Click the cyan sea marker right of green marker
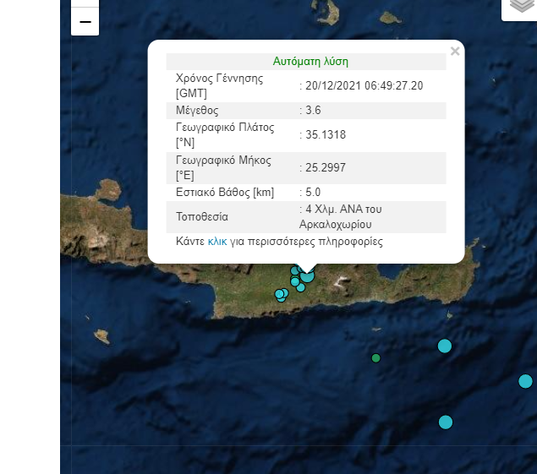 444,346
